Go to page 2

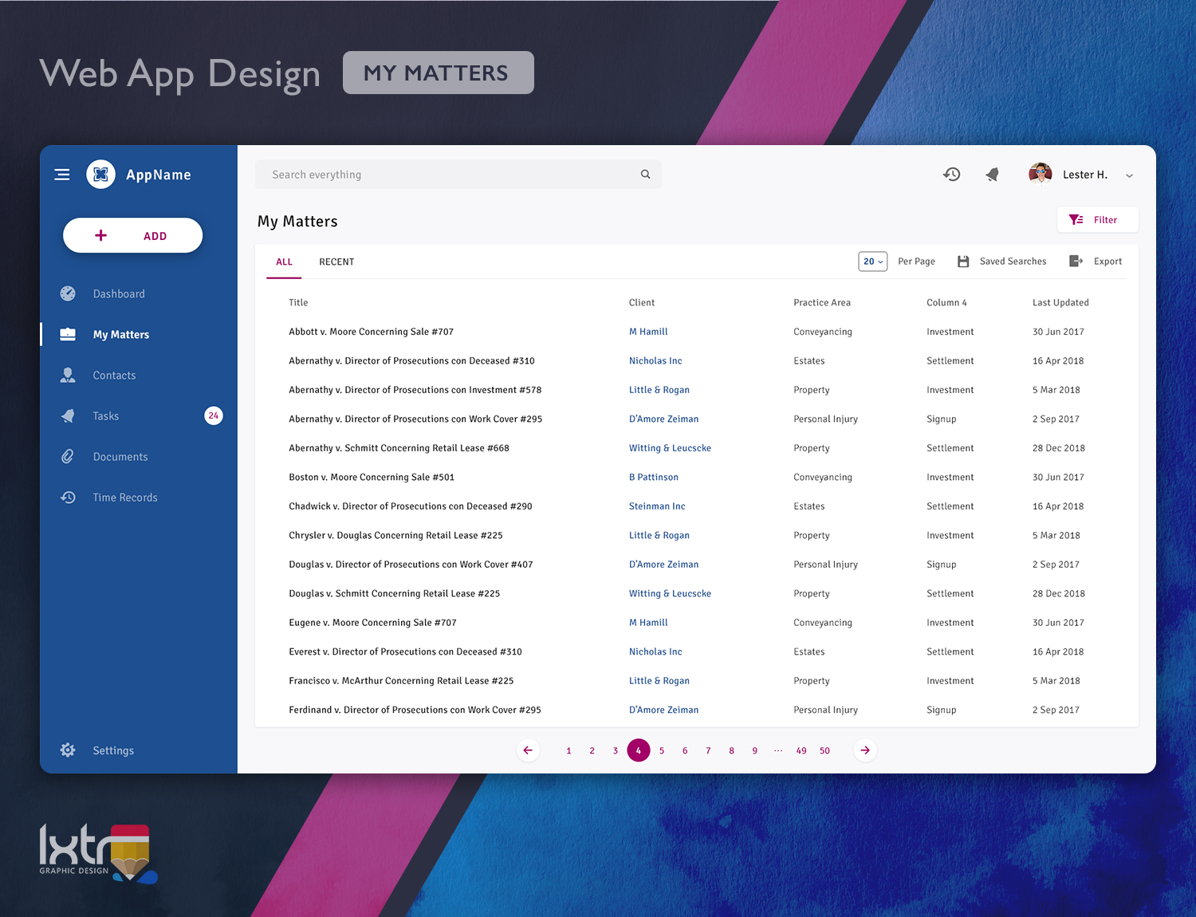592,750
